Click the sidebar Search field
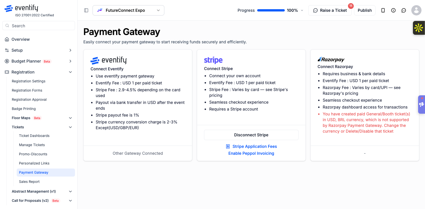Viewport: 425px width, 209px height. [x=39, y=26]
